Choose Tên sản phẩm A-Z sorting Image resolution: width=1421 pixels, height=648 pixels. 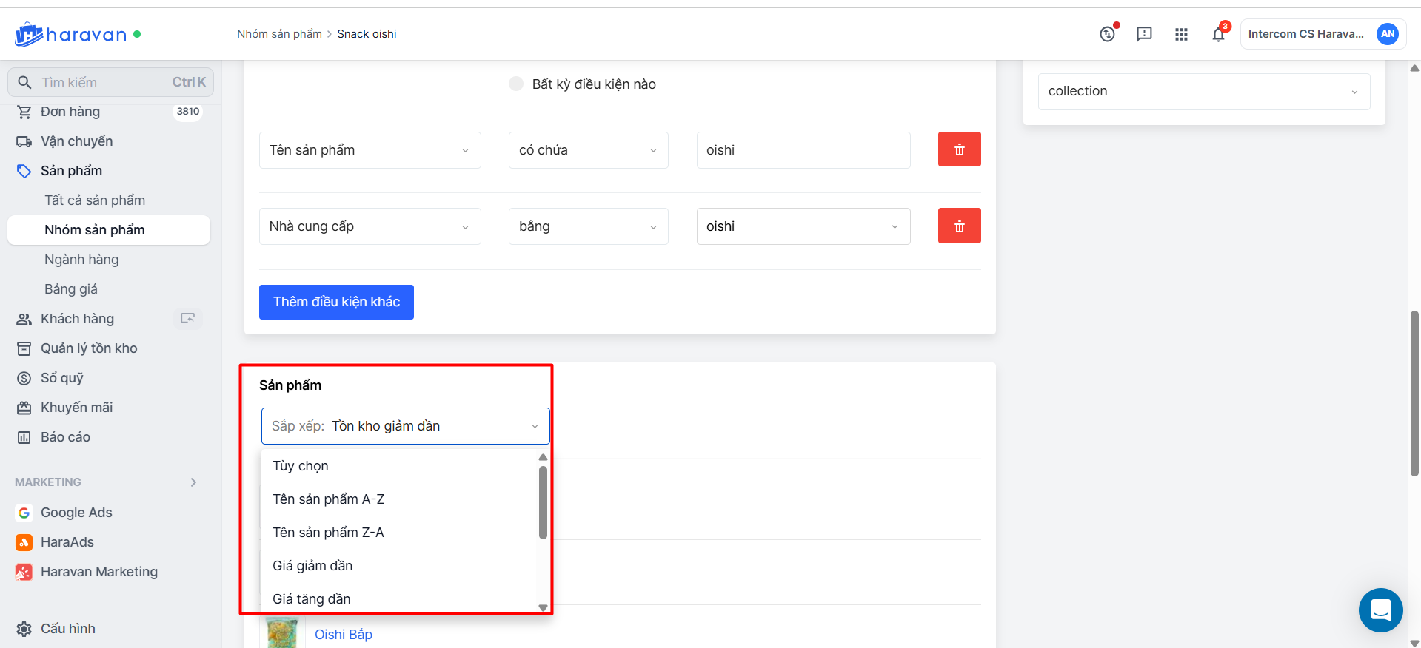[400, 499]
